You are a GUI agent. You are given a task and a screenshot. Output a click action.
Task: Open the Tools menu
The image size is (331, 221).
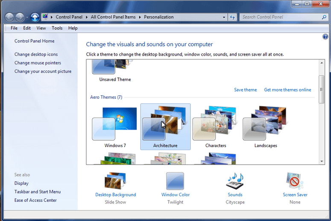pos(57,28)
